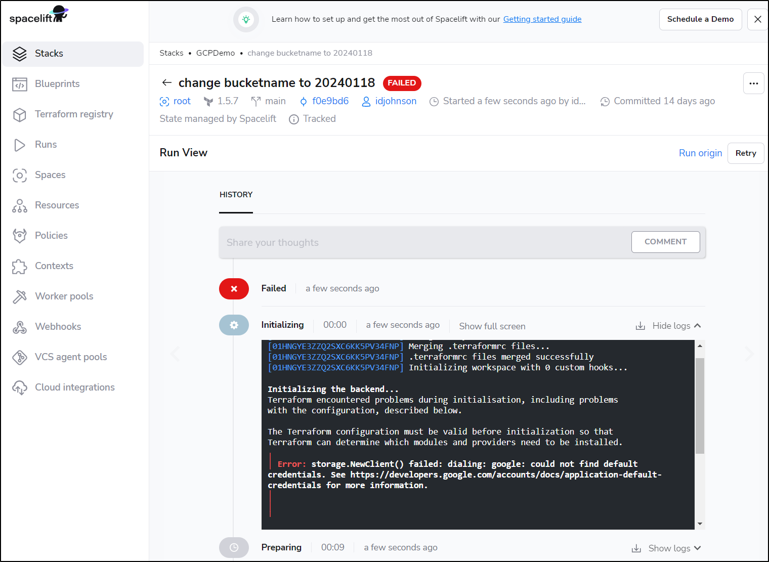Viewport: 769px width, 562px height.
Task: Download the Preparing logs
Action: tap(636, 548)
